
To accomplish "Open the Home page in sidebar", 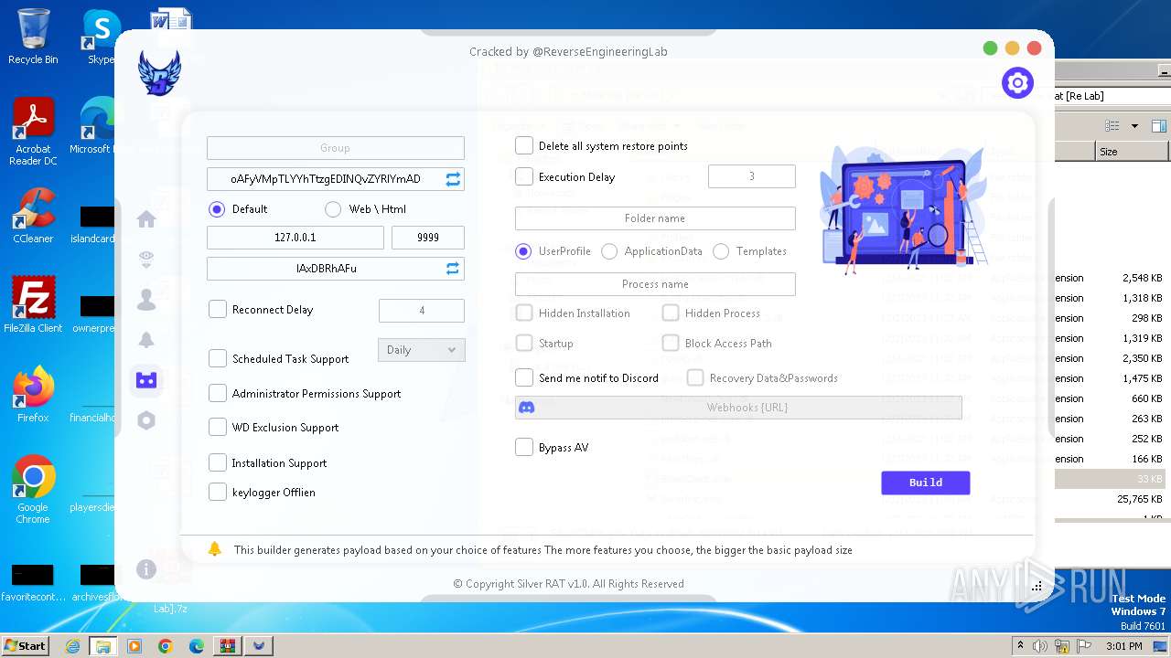I will click(x=146, y=219).
